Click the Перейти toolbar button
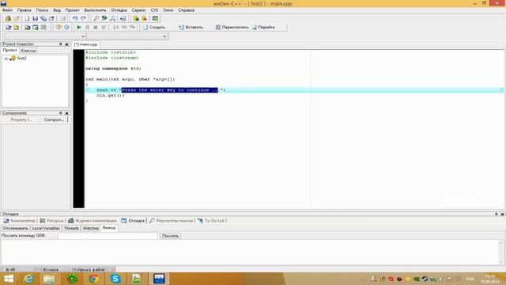506x285 pixels. click(x=263, y=28)
